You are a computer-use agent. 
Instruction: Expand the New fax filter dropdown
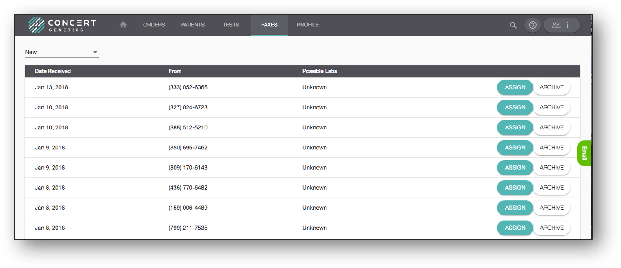point(62,52)
